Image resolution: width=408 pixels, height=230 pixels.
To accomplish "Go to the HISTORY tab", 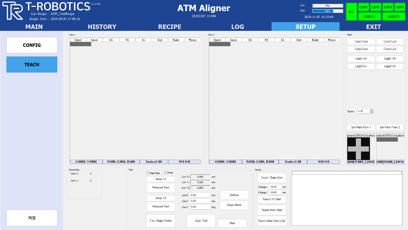I will [x=102, y=27].
